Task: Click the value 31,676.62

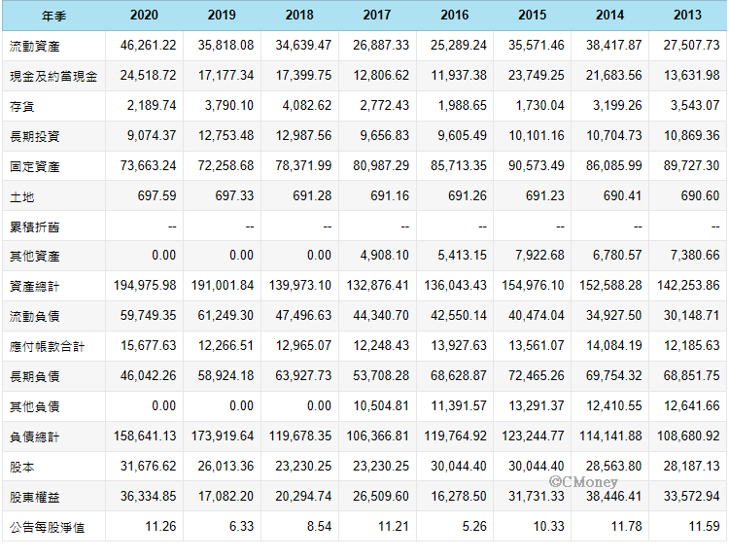Action: (x=149, y=466)
